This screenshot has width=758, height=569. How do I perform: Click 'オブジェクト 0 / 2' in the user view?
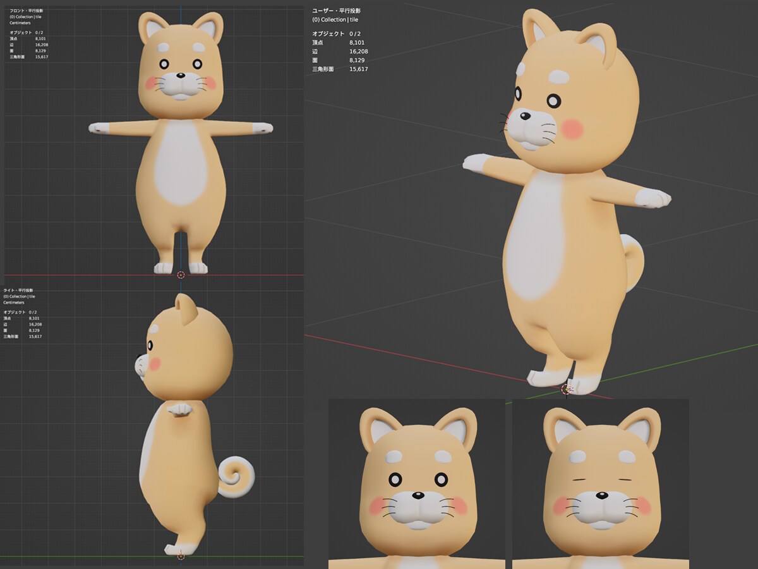pos(338,34)
